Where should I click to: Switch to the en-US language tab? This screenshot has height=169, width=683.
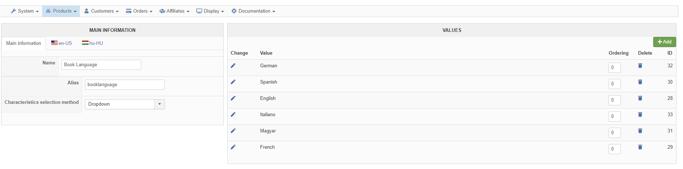(61, 43)
